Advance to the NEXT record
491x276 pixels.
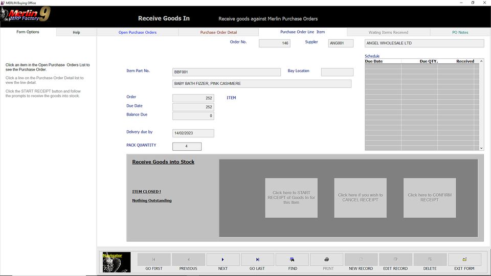223,260
